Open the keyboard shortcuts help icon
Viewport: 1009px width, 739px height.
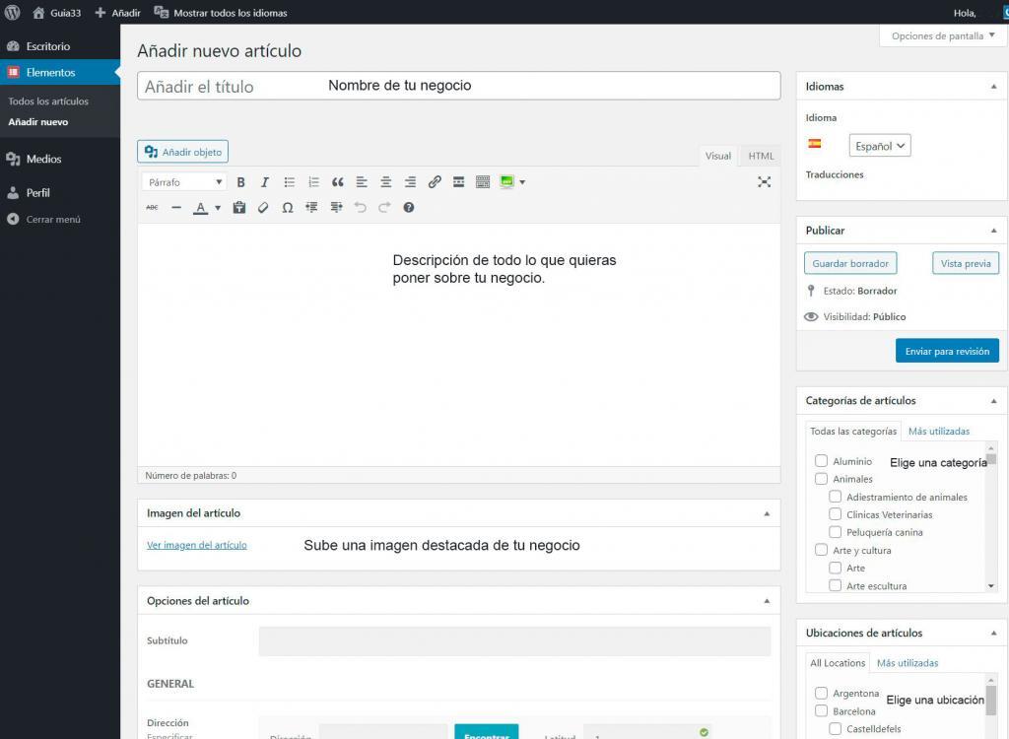409,208
